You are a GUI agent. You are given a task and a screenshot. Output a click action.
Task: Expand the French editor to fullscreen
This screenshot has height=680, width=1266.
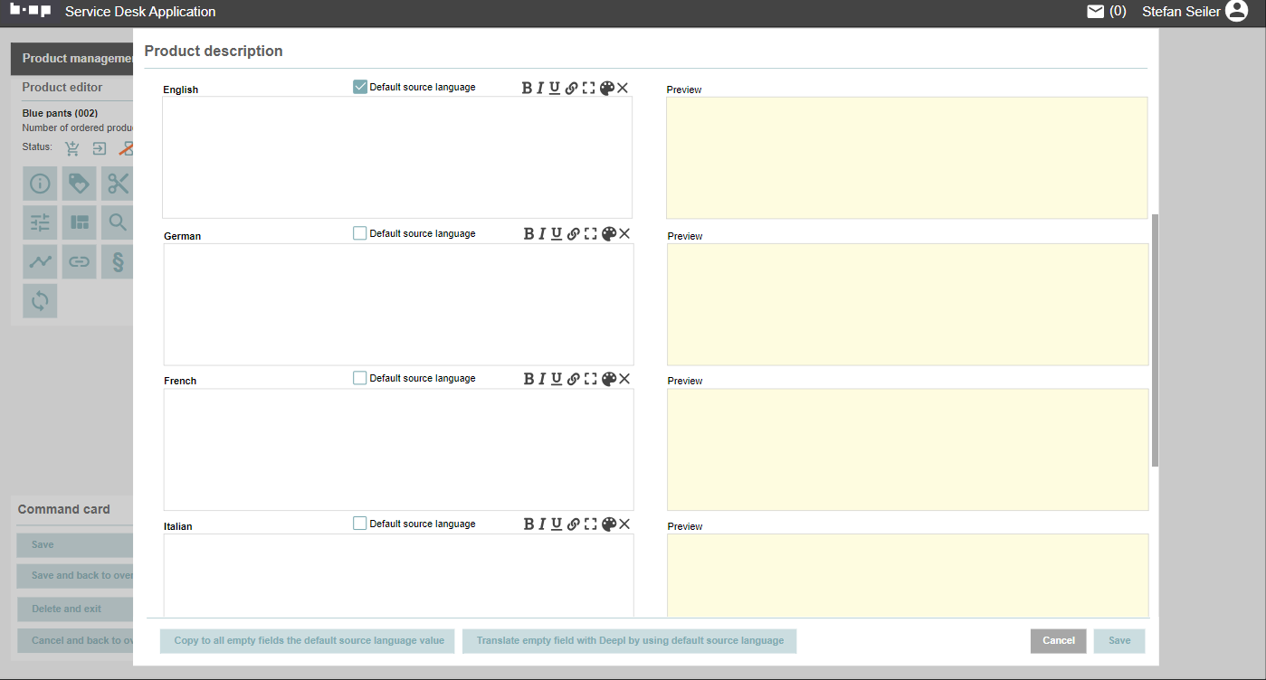(x=590, y=379)
